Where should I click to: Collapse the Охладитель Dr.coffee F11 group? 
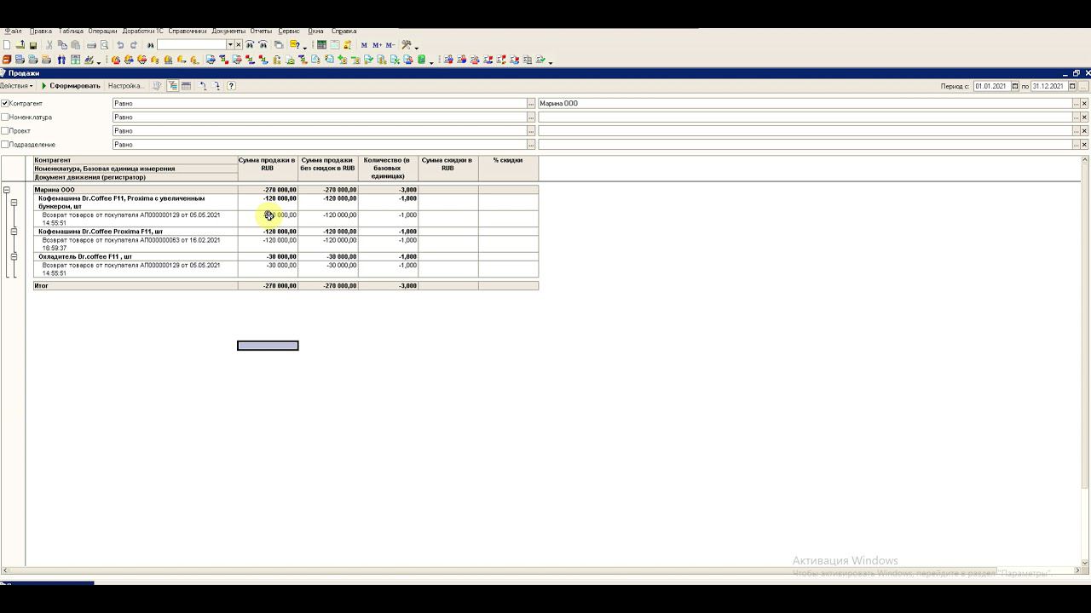(14, 256)
